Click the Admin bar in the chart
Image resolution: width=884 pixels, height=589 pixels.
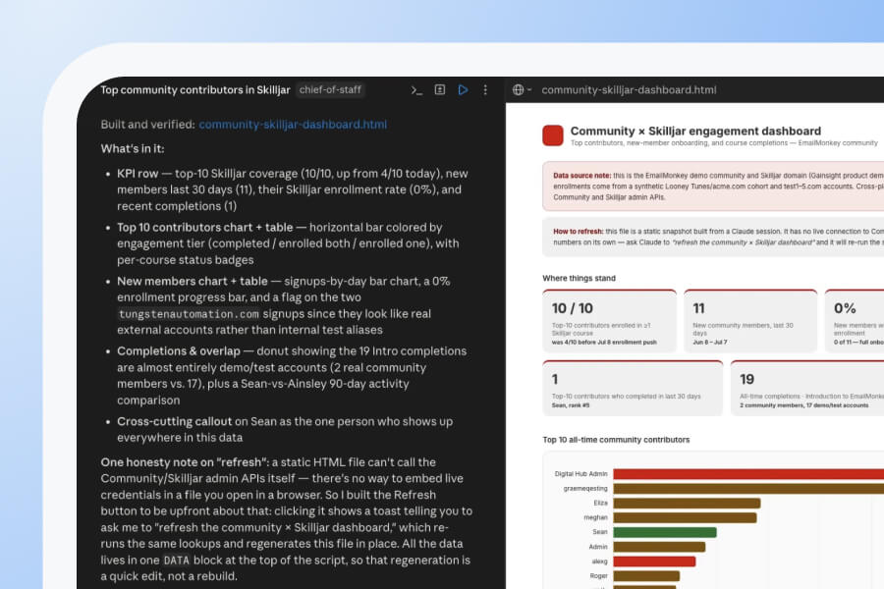click(659, 547)
